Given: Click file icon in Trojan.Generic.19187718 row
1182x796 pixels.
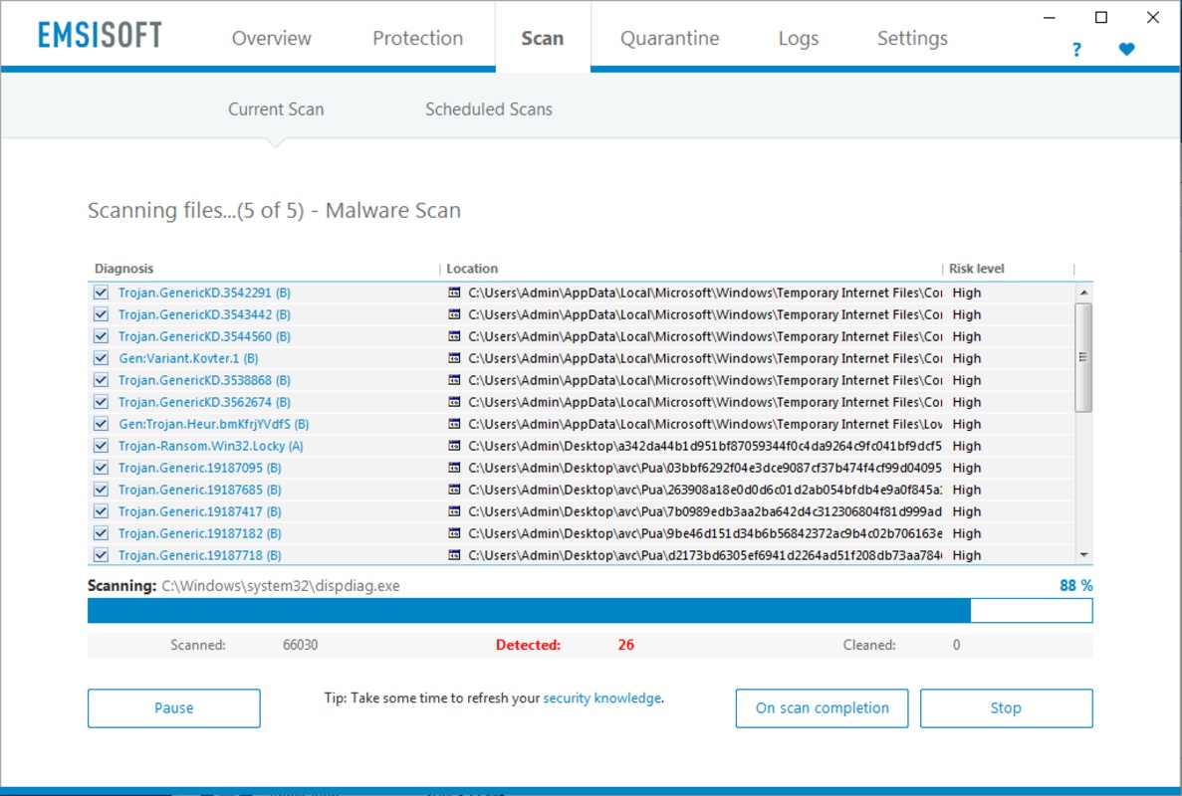Looking at the screenshot, I should click(454, 555).
